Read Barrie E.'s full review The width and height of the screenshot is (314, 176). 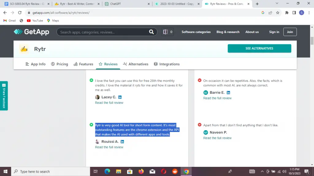(217, 98)
